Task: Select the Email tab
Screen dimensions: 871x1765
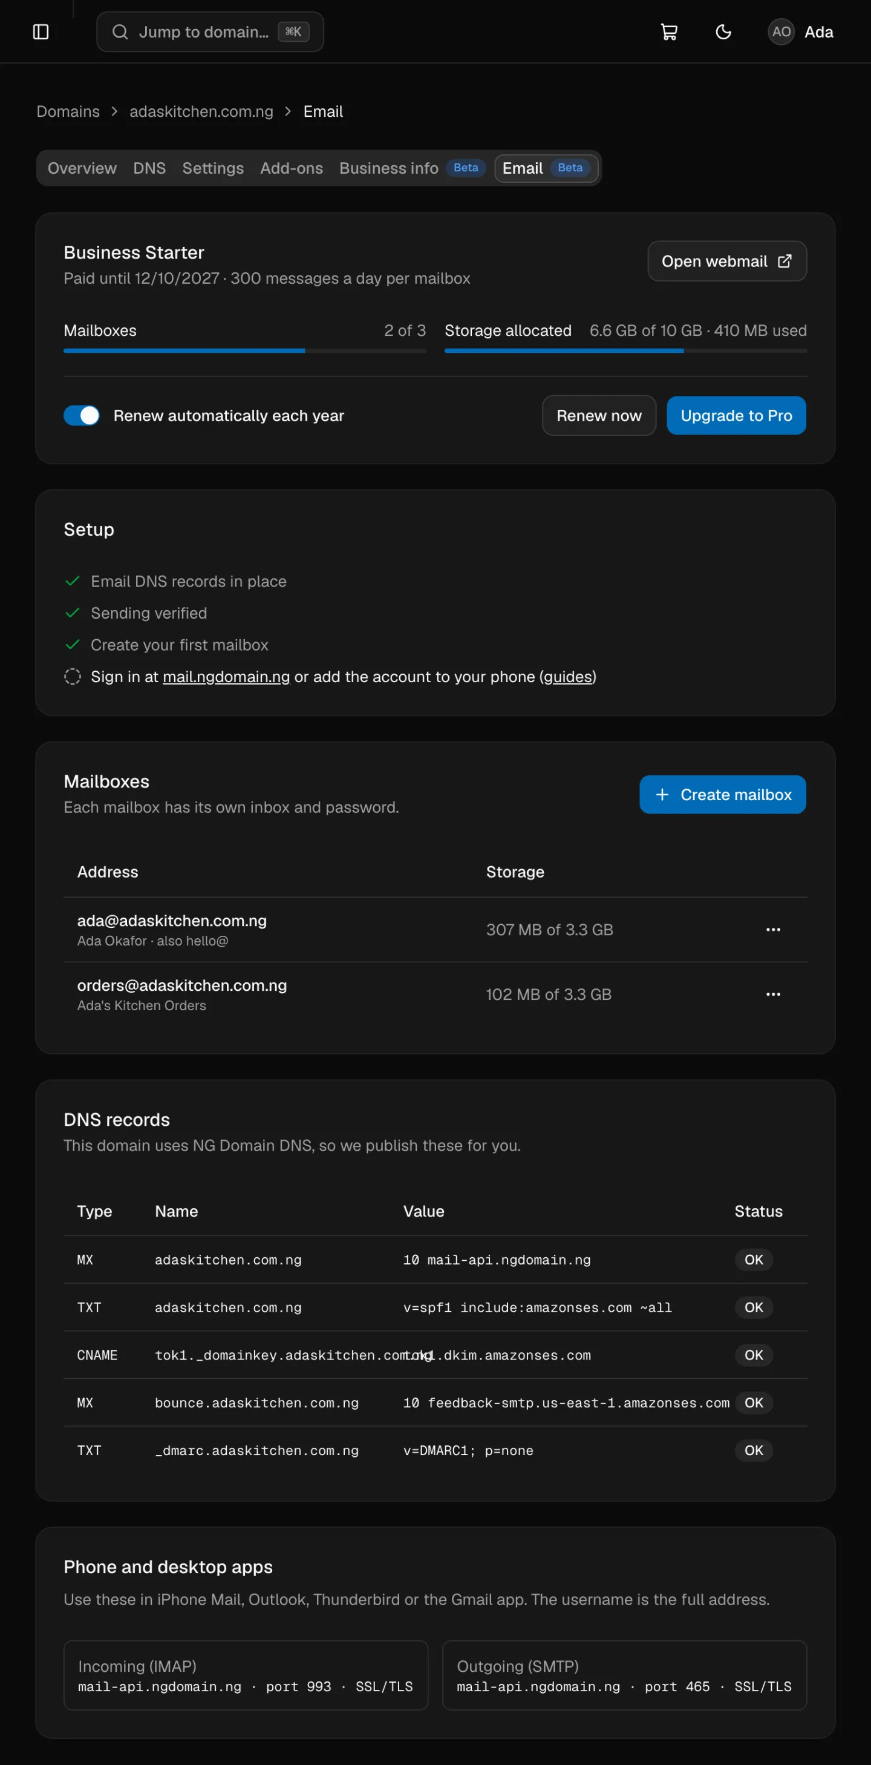Action: click(546, 168)
